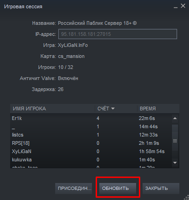Select player listcs in the list
The width and height of the screenshot is (189, 200).
click(x=91, y=135)
